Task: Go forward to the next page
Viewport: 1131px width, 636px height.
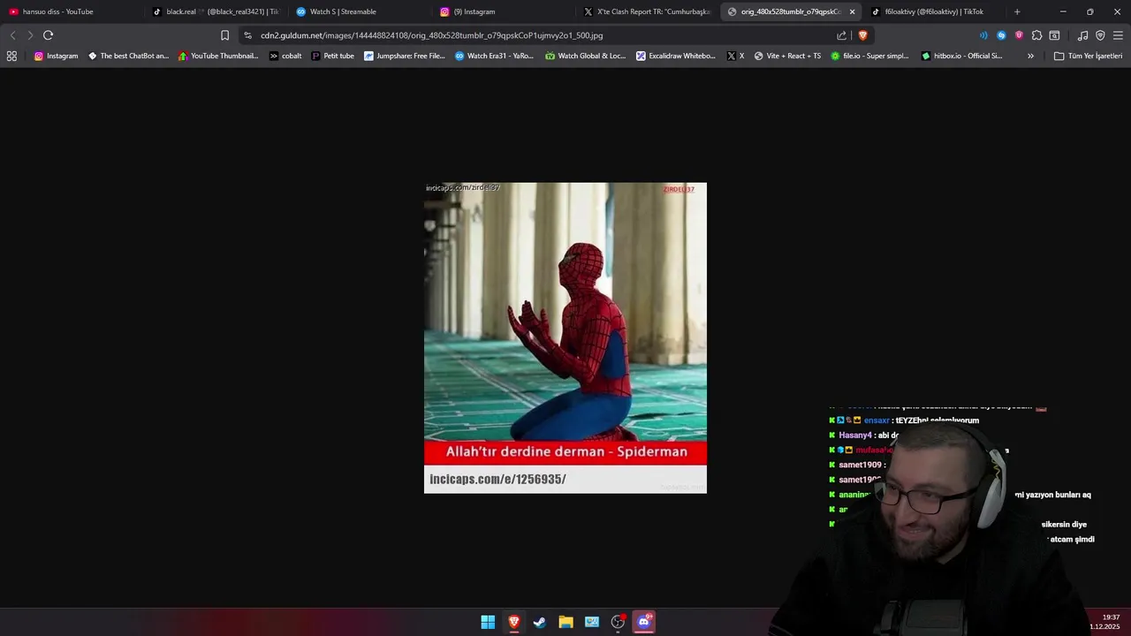Action: point(30,35)
